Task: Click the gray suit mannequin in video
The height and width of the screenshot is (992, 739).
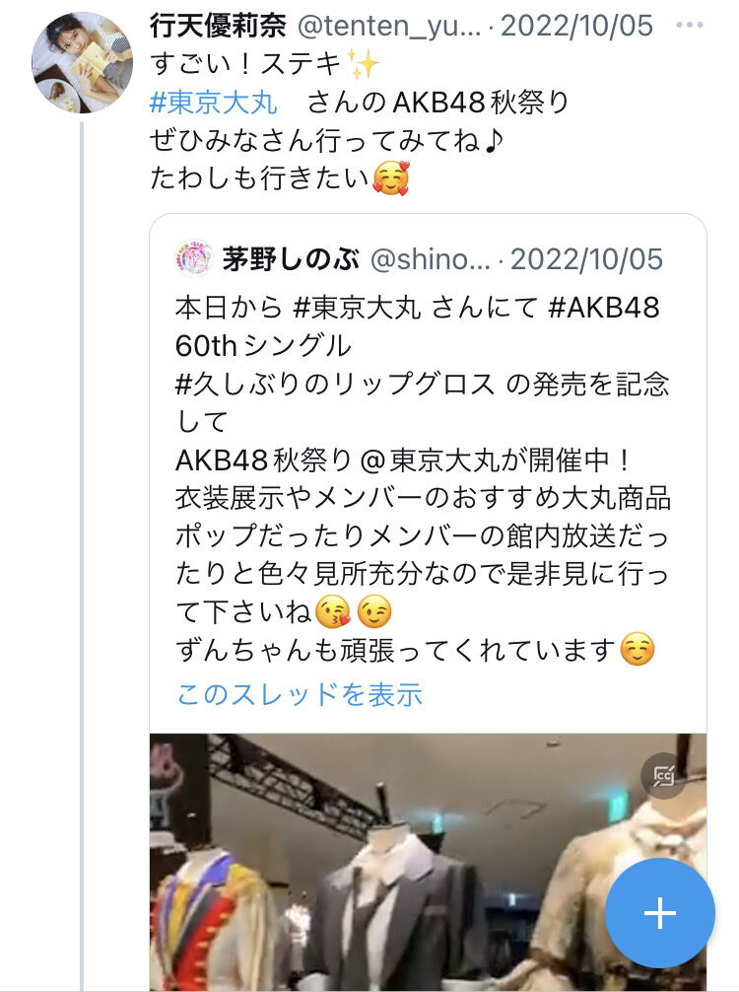Action: click(x=395, y=911)
